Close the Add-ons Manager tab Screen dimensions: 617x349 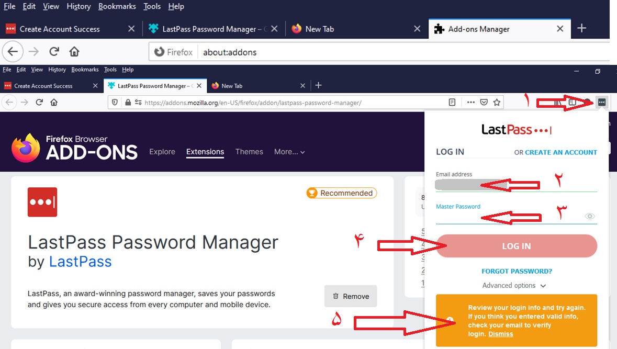coord(560,29)
